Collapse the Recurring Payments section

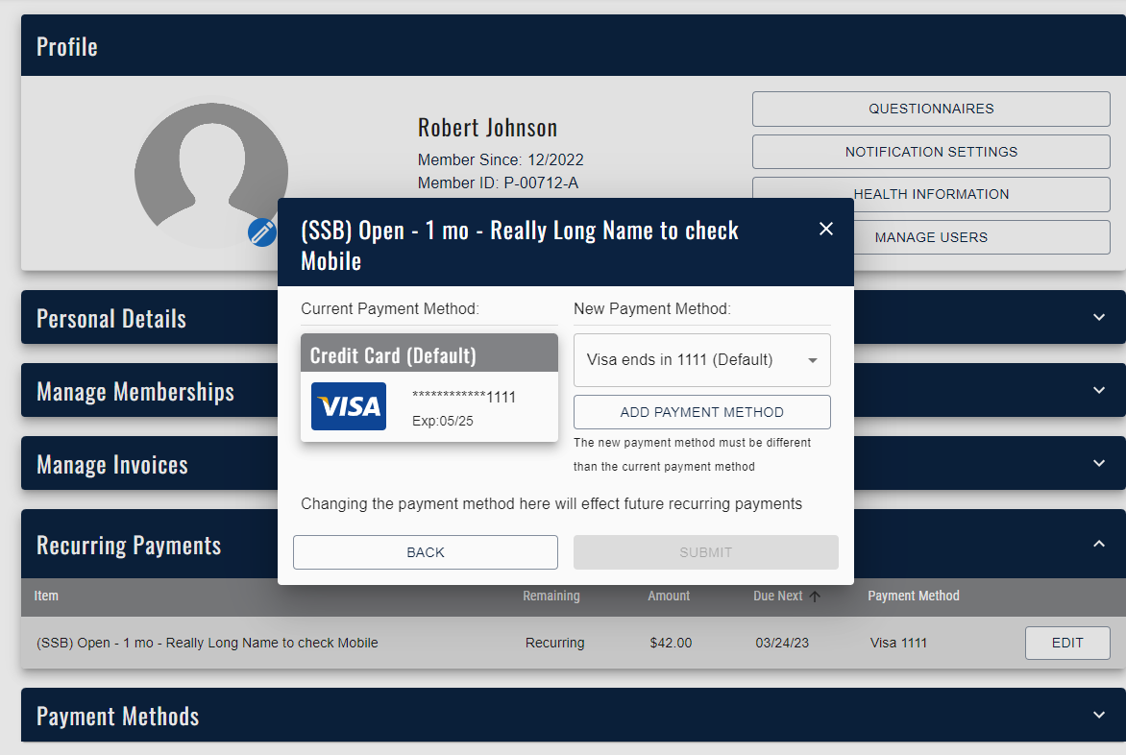(x=1099, y=545)
